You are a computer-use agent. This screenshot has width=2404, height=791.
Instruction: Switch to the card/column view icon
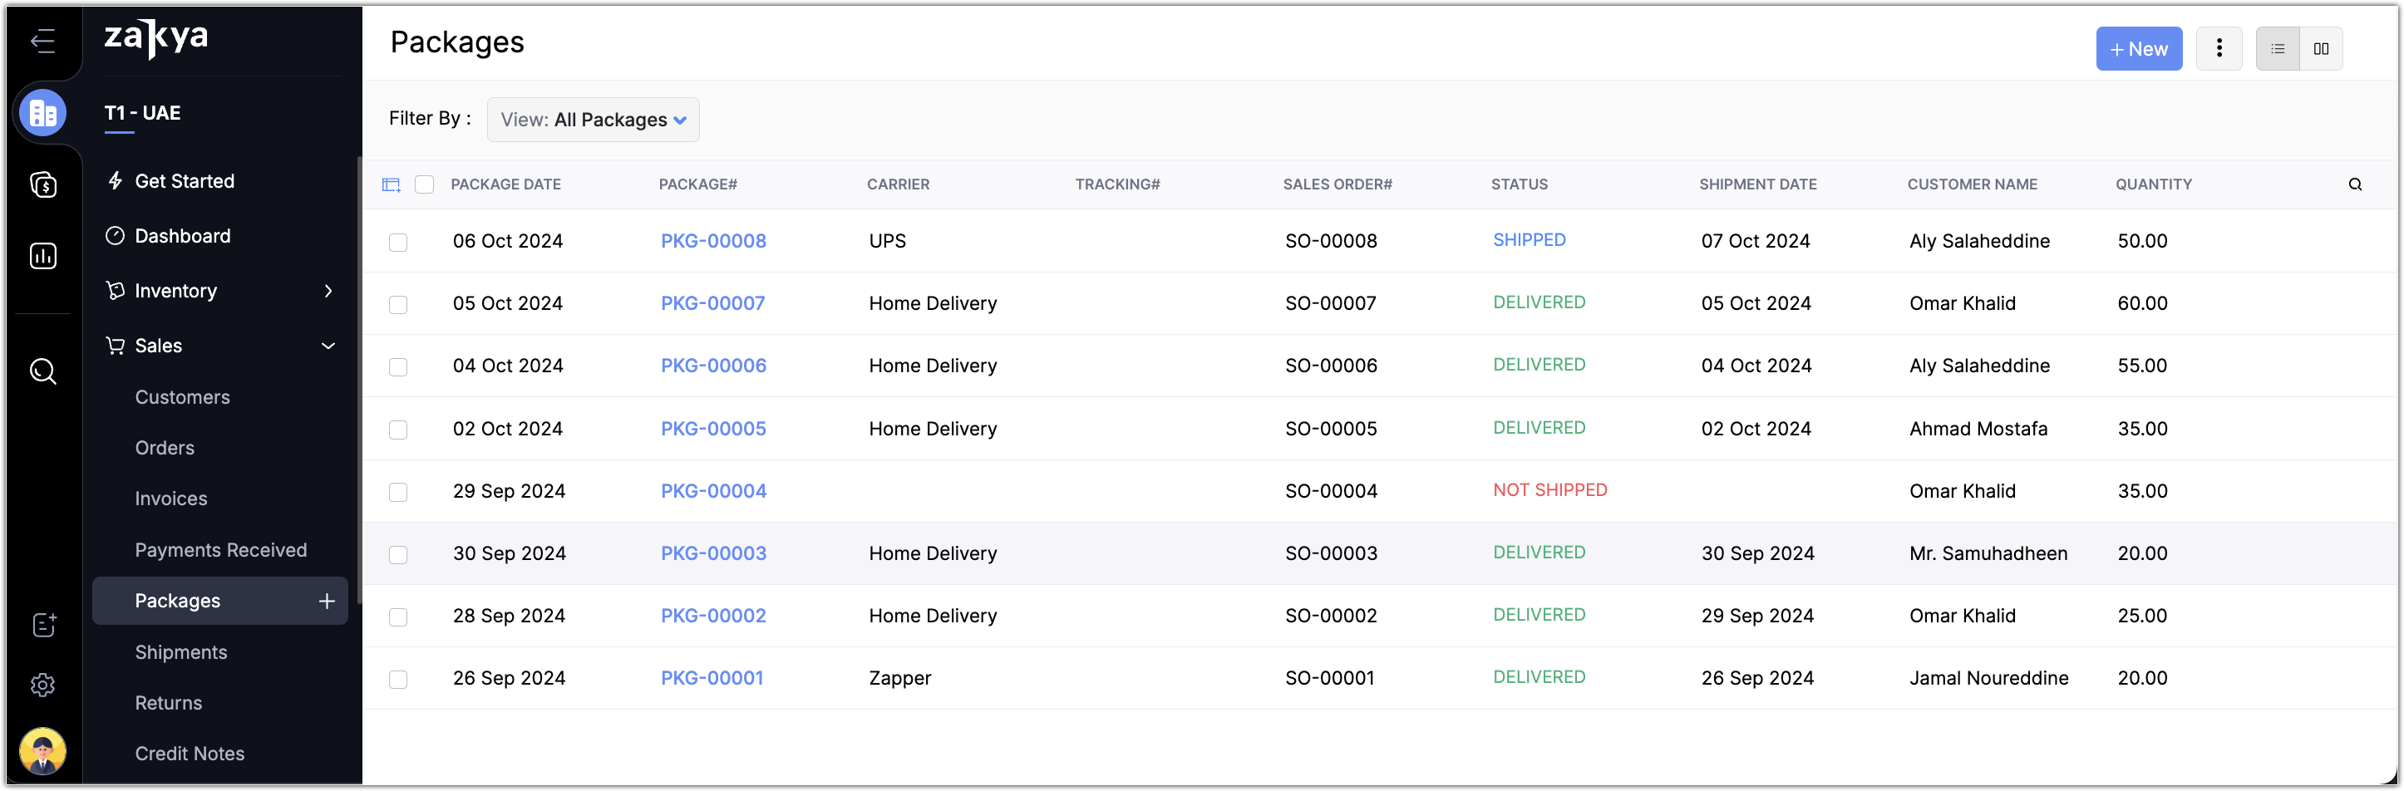point(2321,48)
